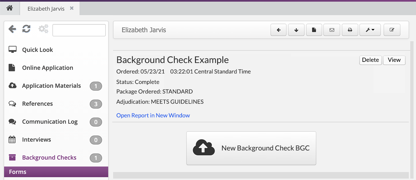
Task: Delete the Background Check Example
Action: point(370,60)
